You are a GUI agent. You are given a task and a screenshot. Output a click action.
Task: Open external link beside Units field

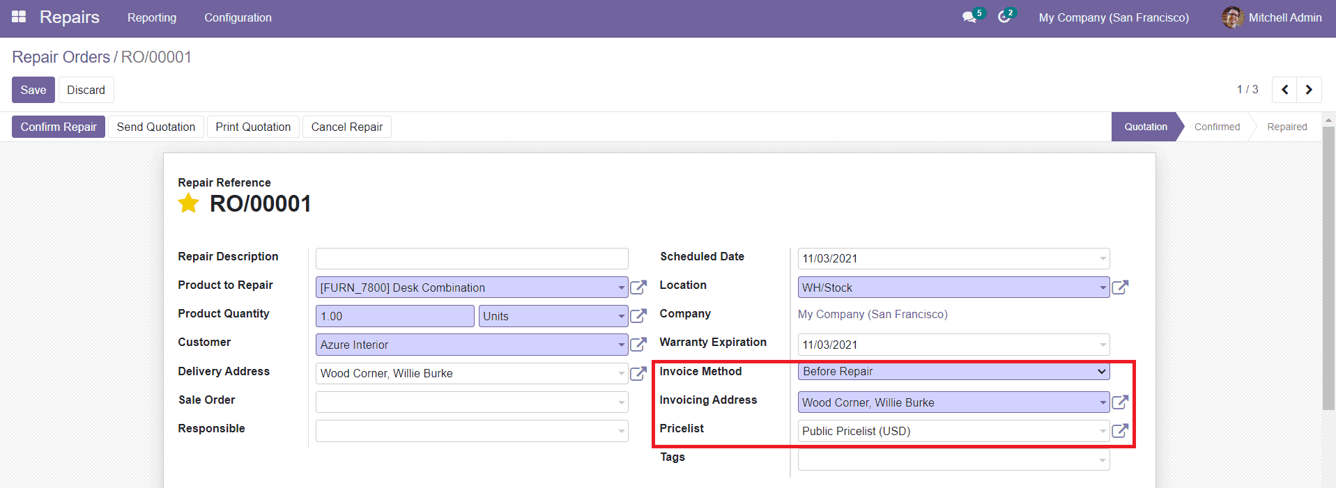point(638,316)
